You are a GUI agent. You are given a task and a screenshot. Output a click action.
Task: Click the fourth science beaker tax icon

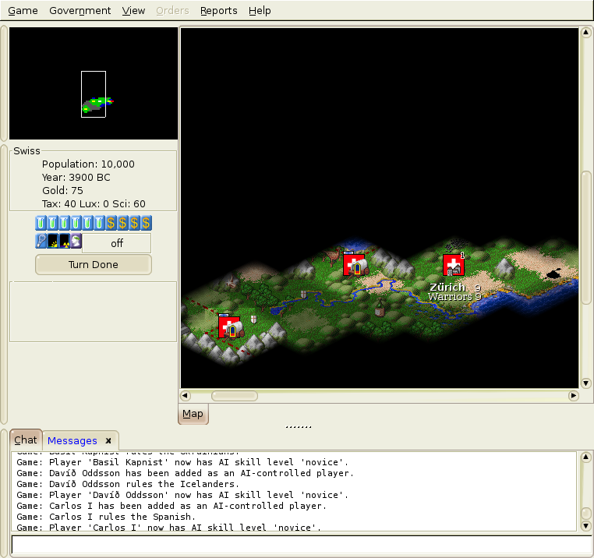(x=76, y=223)
